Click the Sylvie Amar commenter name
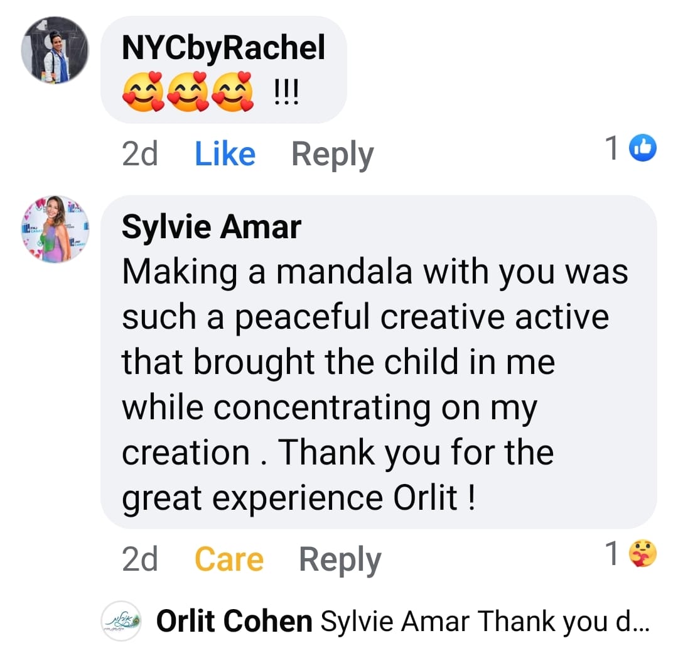Image resolution: width=678 pixels, height=660 pixels. [x=212, y=227]
